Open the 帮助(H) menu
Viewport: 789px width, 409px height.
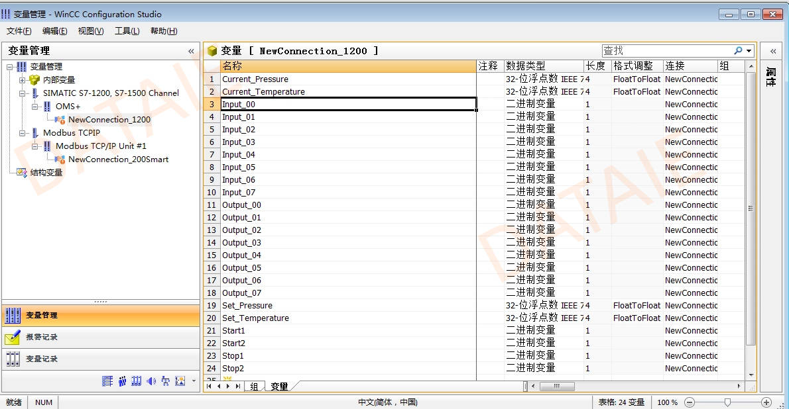tap(164, 31)
